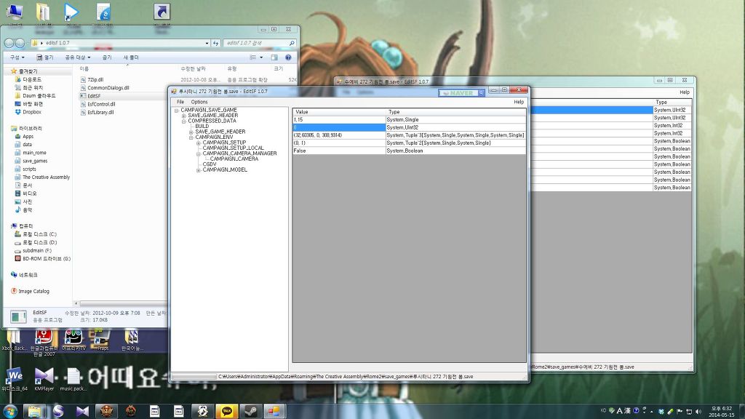Open the save_games library folder
745x419 pixels.
click(x=34, y=161)
